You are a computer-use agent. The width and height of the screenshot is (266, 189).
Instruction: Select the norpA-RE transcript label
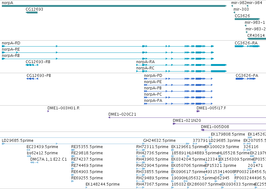tap(11, 49)
